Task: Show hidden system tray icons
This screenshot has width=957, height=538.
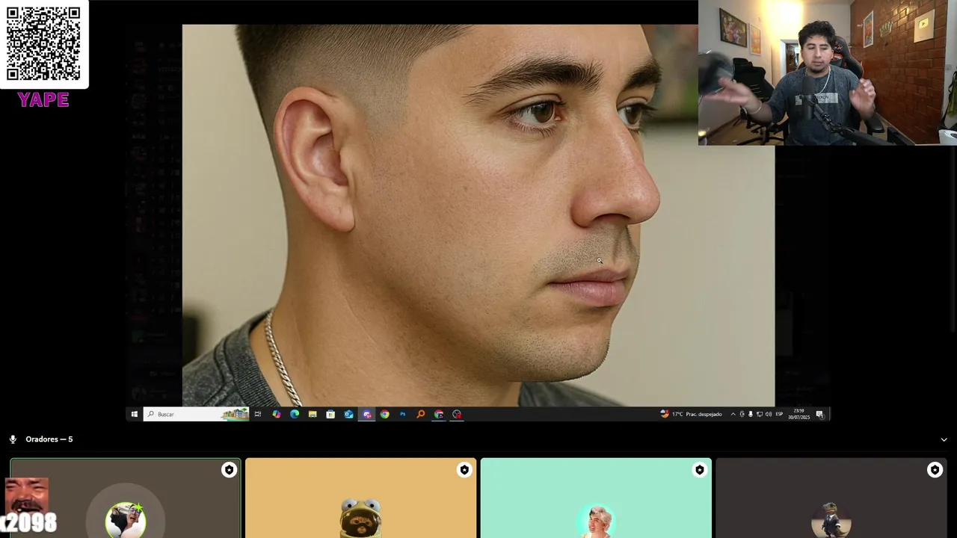Action: click(x=733, y=414)
